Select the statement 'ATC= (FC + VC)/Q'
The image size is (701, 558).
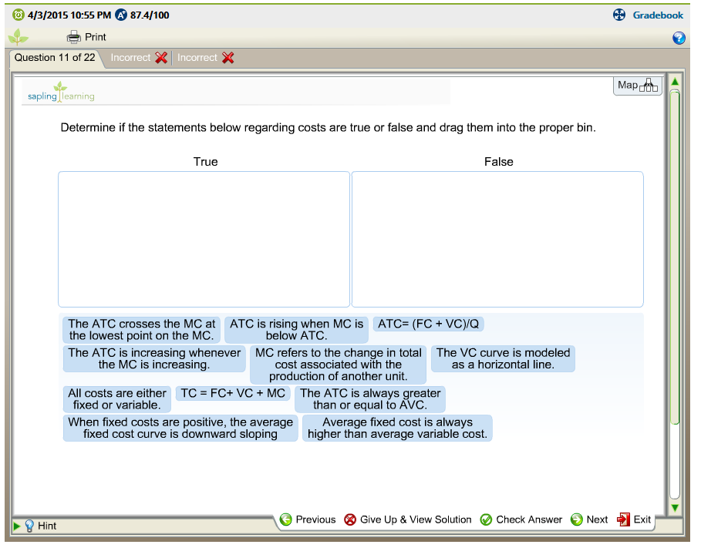pyautogui.click(x=429, y=324)
